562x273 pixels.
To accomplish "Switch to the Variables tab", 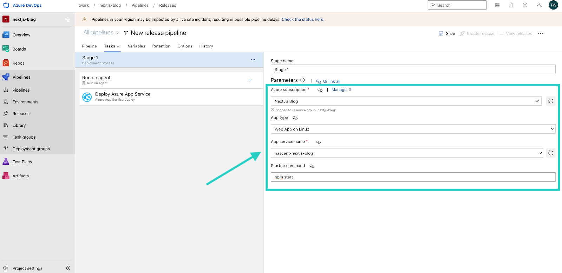I will pos(136,46).
